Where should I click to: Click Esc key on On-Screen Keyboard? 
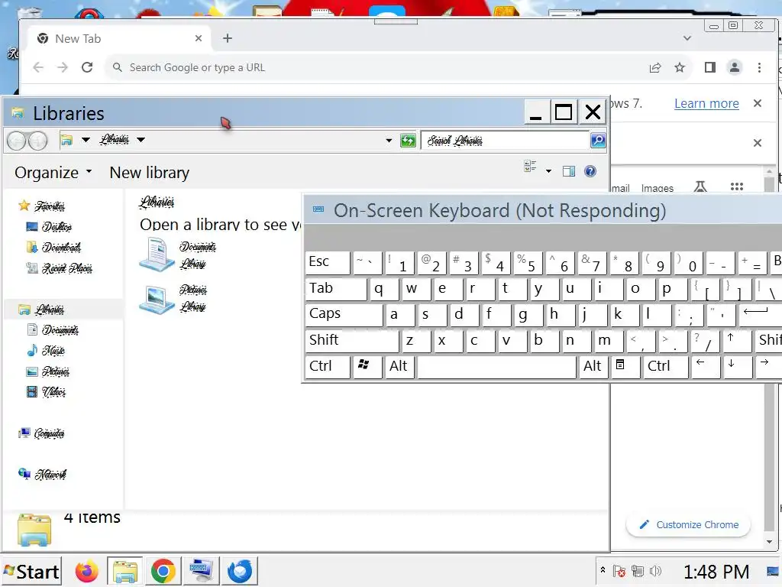[x=327, y=262]
